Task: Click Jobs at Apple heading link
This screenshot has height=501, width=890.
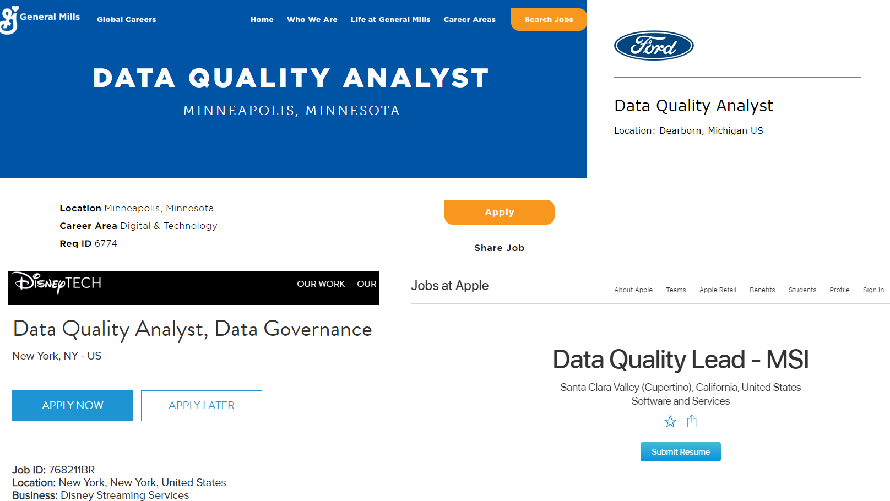Action: pyautogui.click(x=449, y=286)
